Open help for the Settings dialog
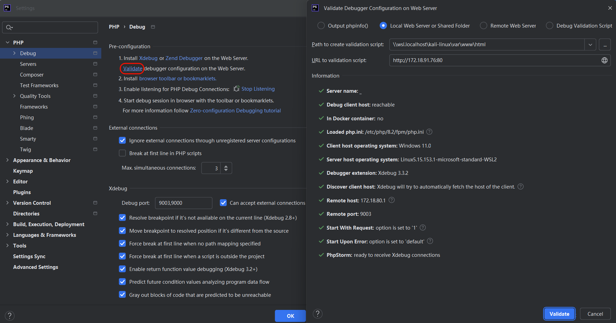 [x=10, y=315]
